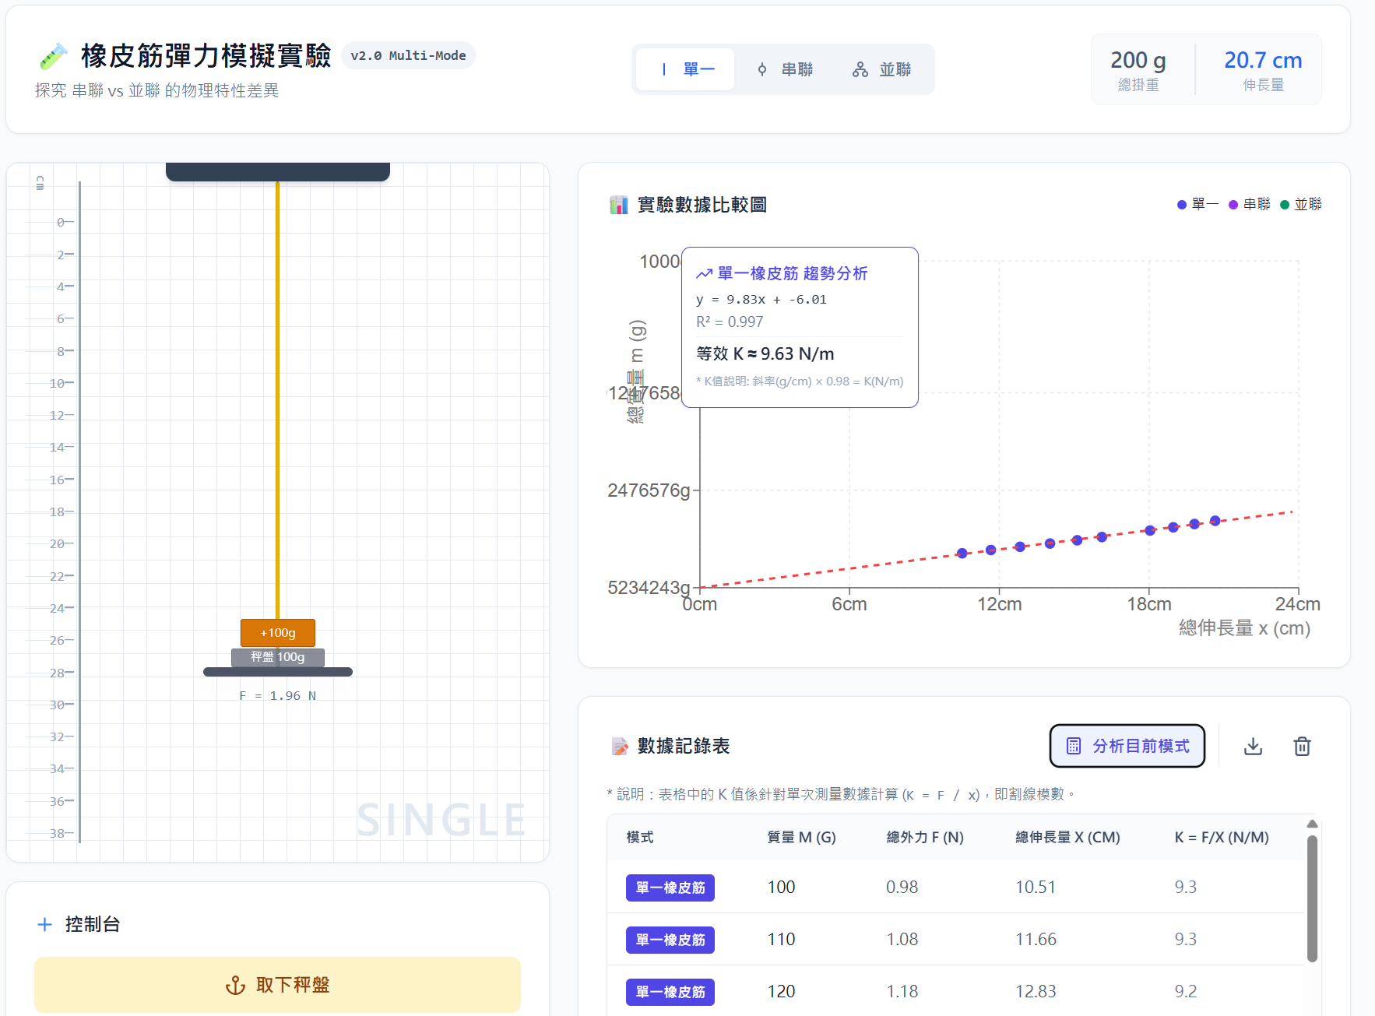Expand the 控制台 panel with the plus icon

click(44, 924)
